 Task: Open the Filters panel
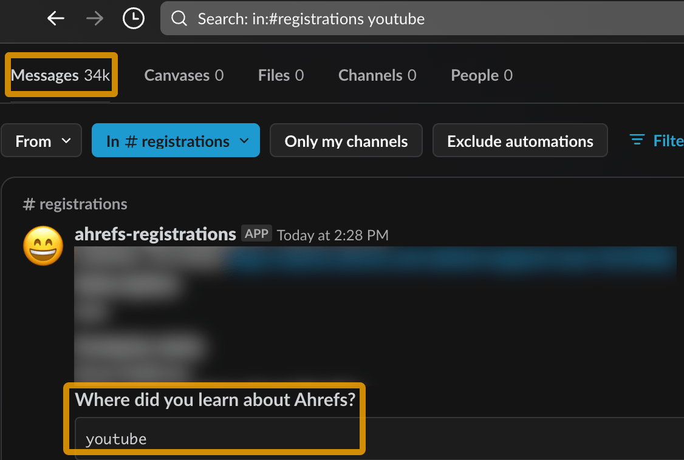click(656, 140)
